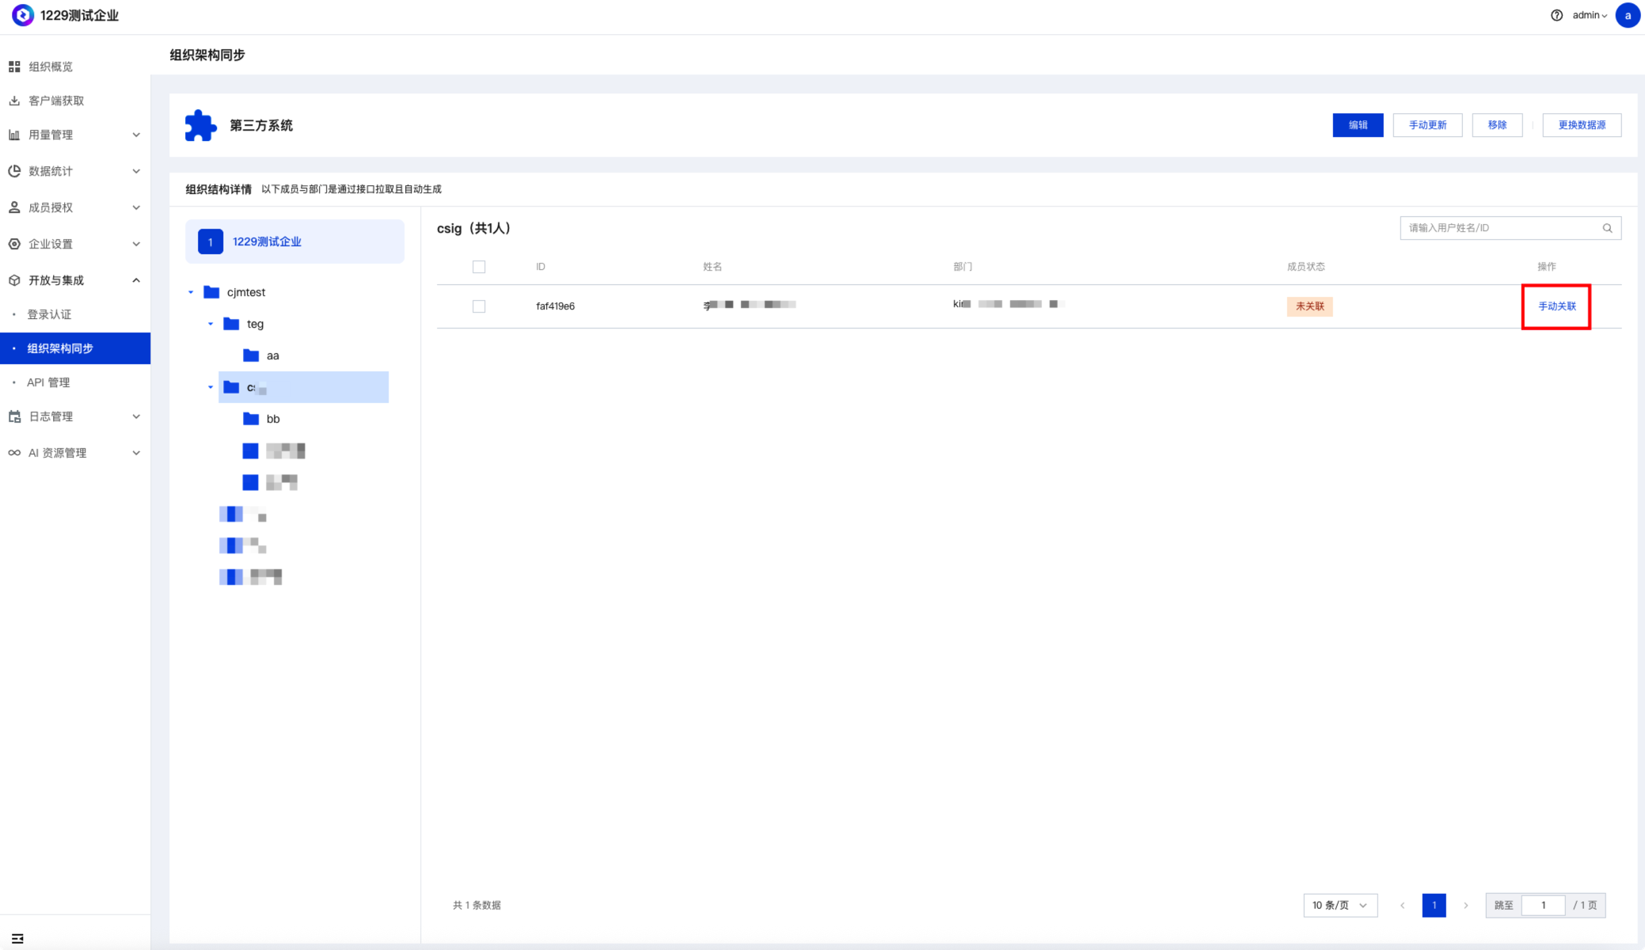
Task: Select the bb folder icon
Action: tap(251, 419)
